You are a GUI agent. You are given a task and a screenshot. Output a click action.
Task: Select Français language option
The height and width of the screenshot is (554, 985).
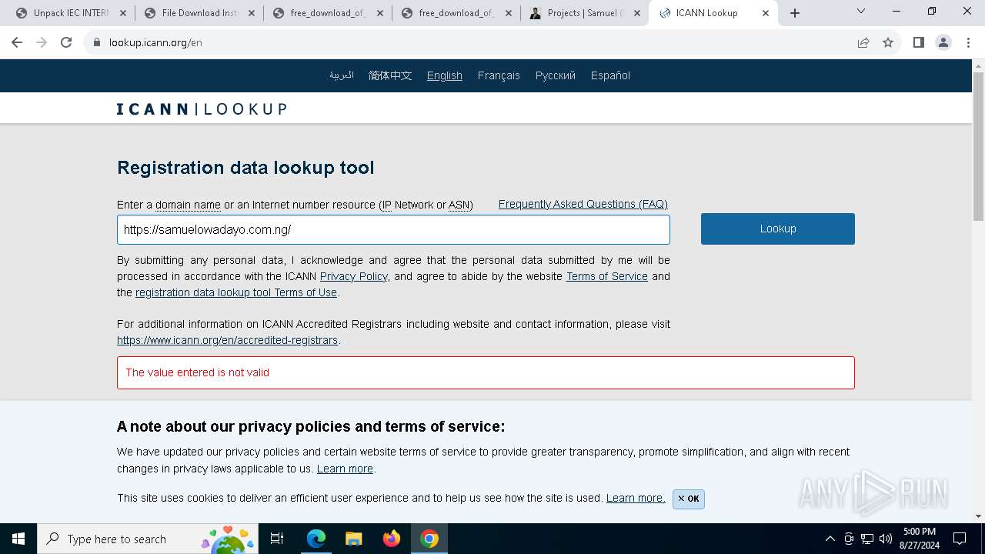pyautogui.click(x=499, y=75)
